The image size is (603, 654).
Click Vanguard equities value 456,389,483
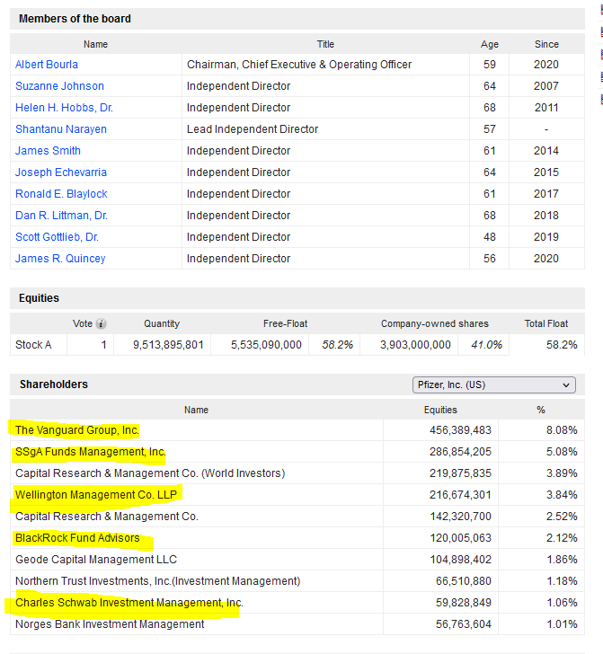click(x=461, y=430)
